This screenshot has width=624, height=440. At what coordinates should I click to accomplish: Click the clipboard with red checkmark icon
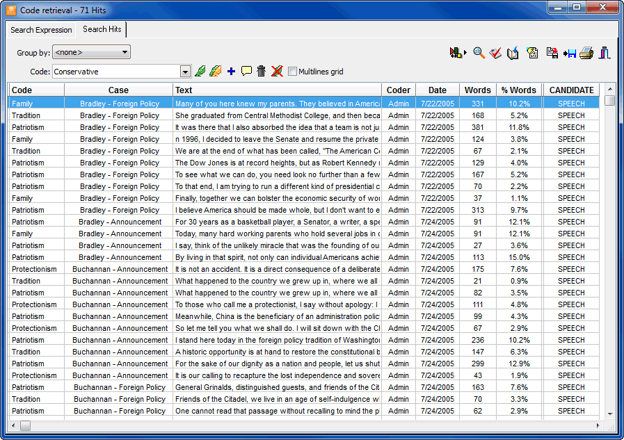(495, 53)
